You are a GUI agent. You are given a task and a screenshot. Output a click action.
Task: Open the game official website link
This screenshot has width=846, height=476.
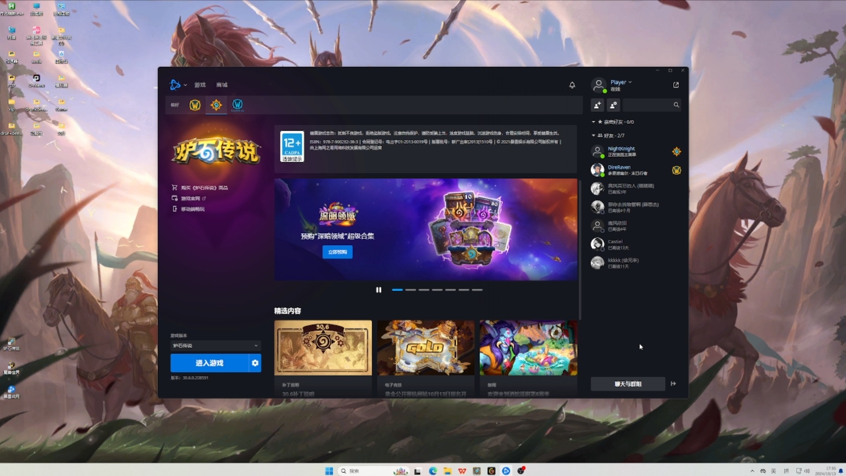click(189, 198)
